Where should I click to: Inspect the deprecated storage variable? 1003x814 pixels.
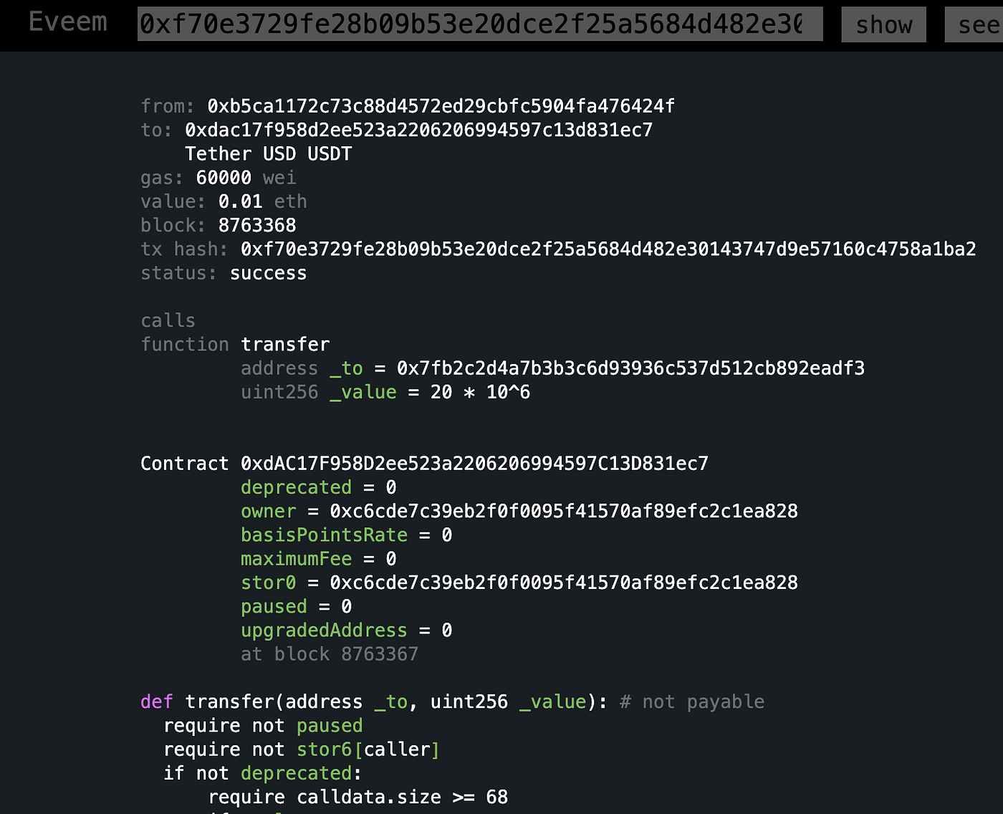[x=296, y=487]
